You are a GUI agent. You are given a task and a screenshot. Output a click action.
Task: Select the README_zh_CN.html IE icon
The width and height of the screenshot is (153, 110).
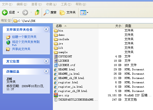point(55,78)
